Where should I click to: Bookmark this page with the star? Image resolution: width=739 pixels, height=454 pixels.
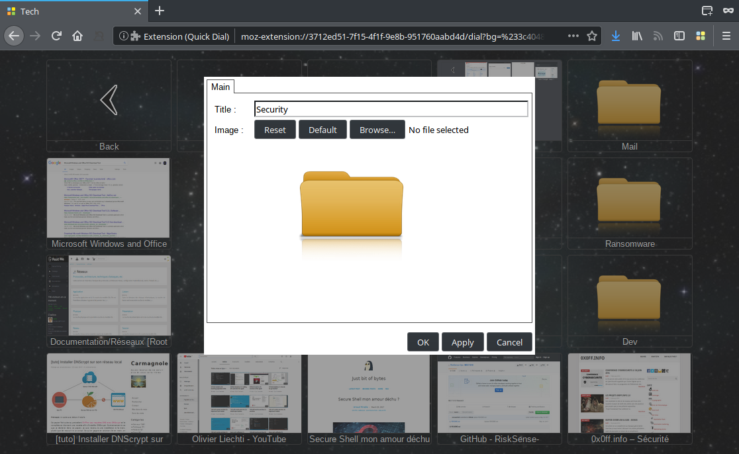(592, 36)
